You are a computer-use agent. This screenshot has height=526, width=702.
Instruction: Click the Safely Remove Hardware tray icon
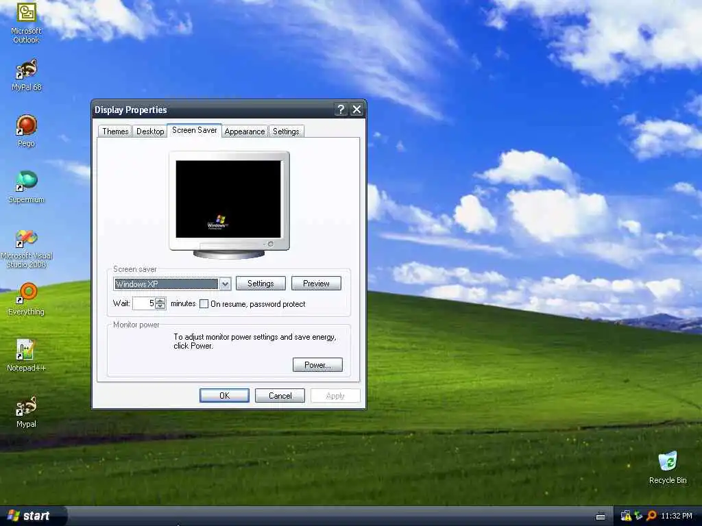tap(638, 516)
